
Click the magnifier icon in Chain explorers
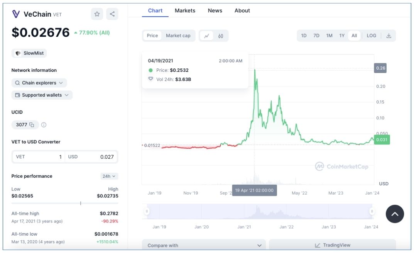click(17, 83)
